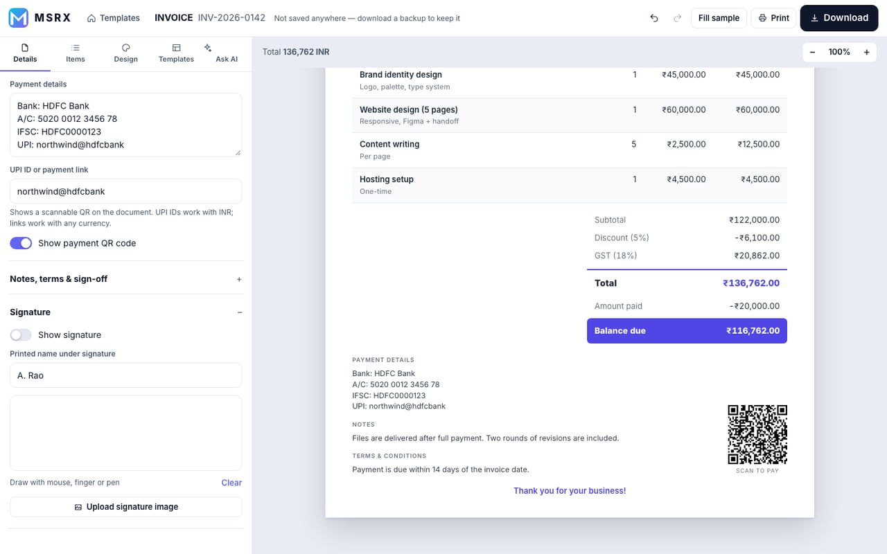Click the undo arrow icon
Viewport: 887px width, 554px height.
pyautogui.click(x=654, y=18)
